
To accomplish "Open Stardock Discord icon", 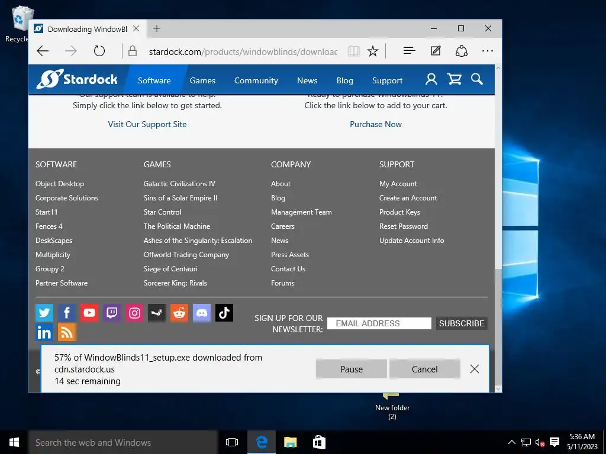I will (202, 313).
